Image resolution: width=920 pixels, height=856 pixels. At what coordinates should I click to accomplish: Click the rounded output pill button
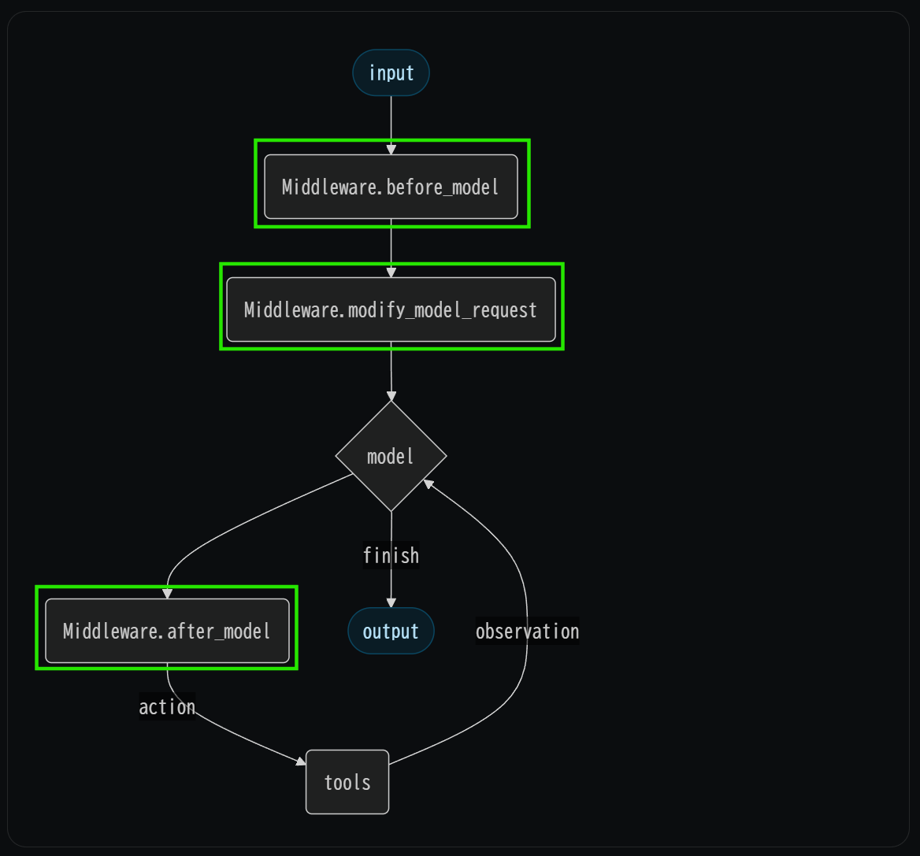pyautogui.click(x=391, y=630)
